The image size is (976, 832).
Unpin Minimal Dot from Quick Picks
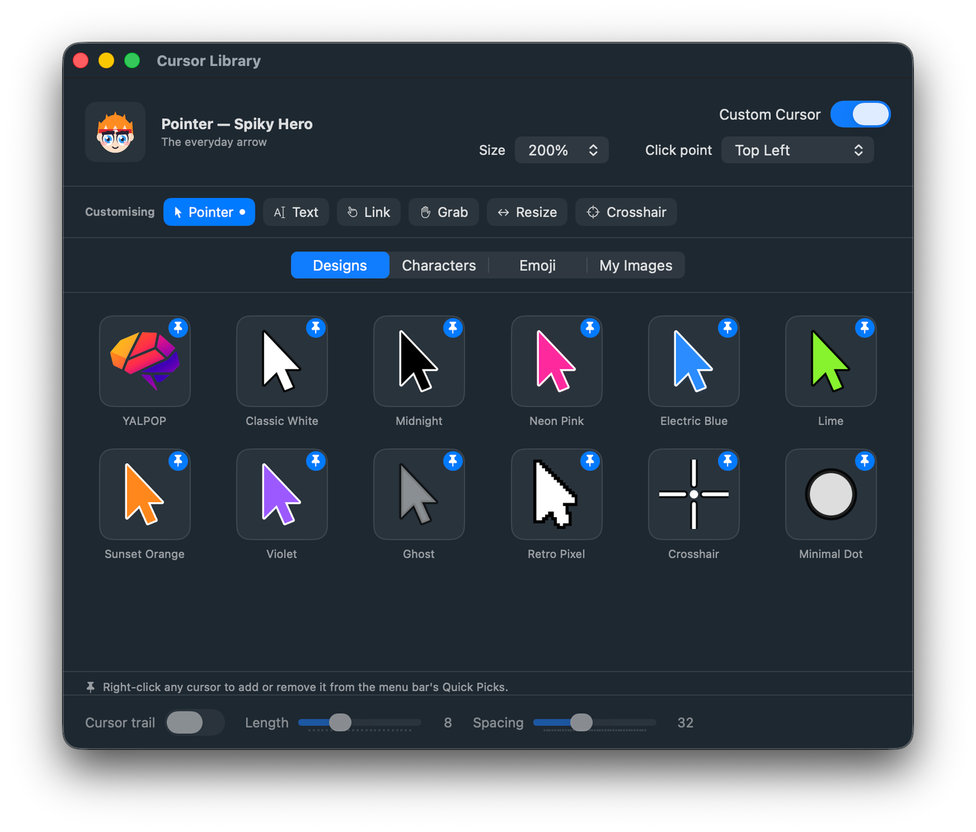click(865, 461)
